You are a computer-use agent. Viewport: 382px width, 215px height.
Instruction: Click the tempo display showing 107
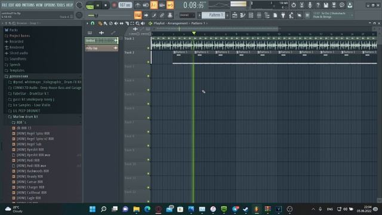(x=125, y=5)
